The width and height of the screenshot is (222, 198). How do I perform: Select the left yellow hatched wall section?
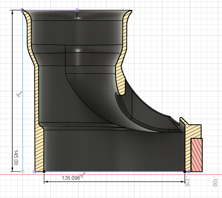39,149
